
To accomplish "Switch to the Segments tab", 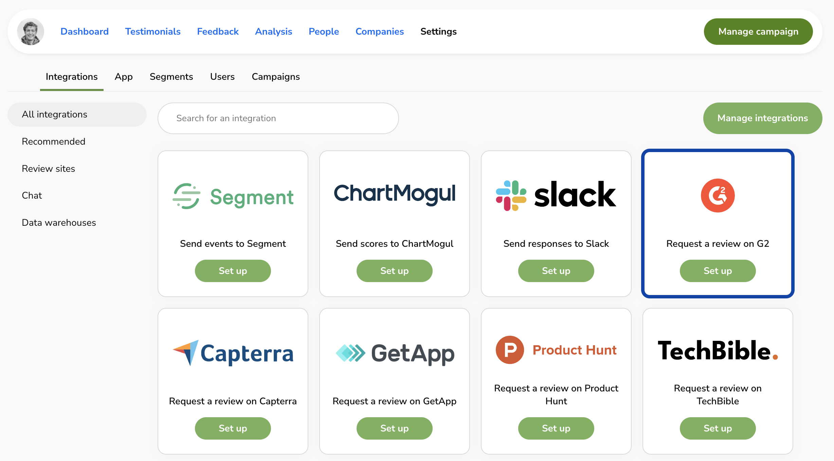I will click(x=171, y=77).
